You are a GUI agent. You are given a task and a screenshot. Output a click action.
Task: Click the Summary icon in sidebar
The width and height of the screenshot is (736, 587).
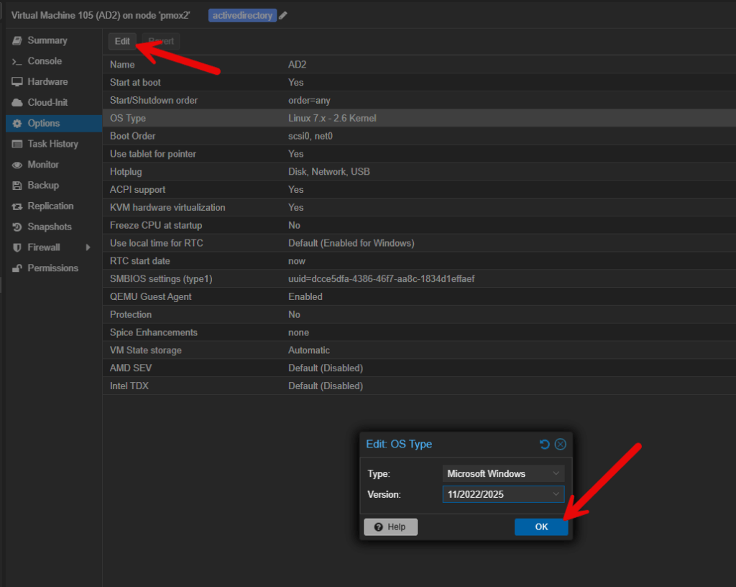17,40
